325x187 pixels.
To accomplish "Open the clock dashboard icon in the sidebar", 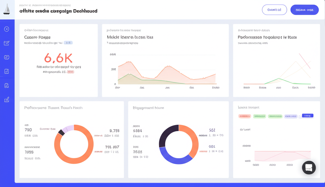I will [x=7, y=29].
